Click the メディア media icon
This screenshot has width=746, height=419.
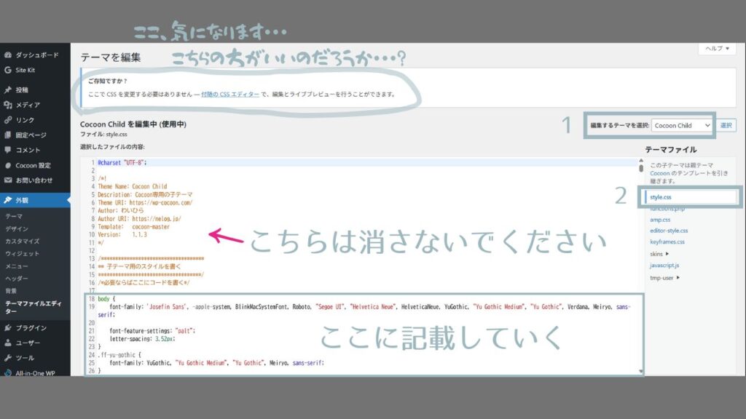pos(7,105)
